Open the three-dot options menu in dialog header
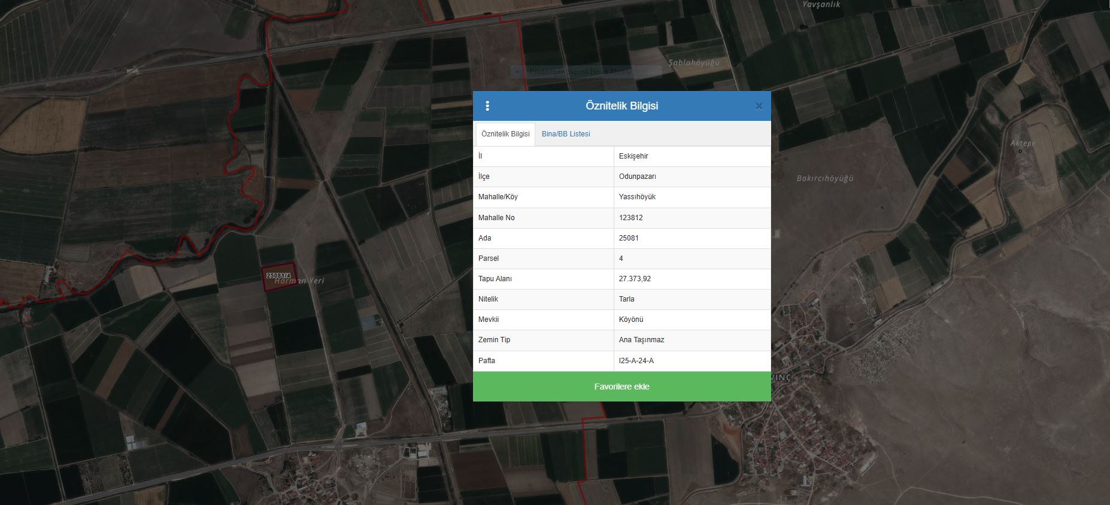 pyautogui.click(x=487, y=106)
